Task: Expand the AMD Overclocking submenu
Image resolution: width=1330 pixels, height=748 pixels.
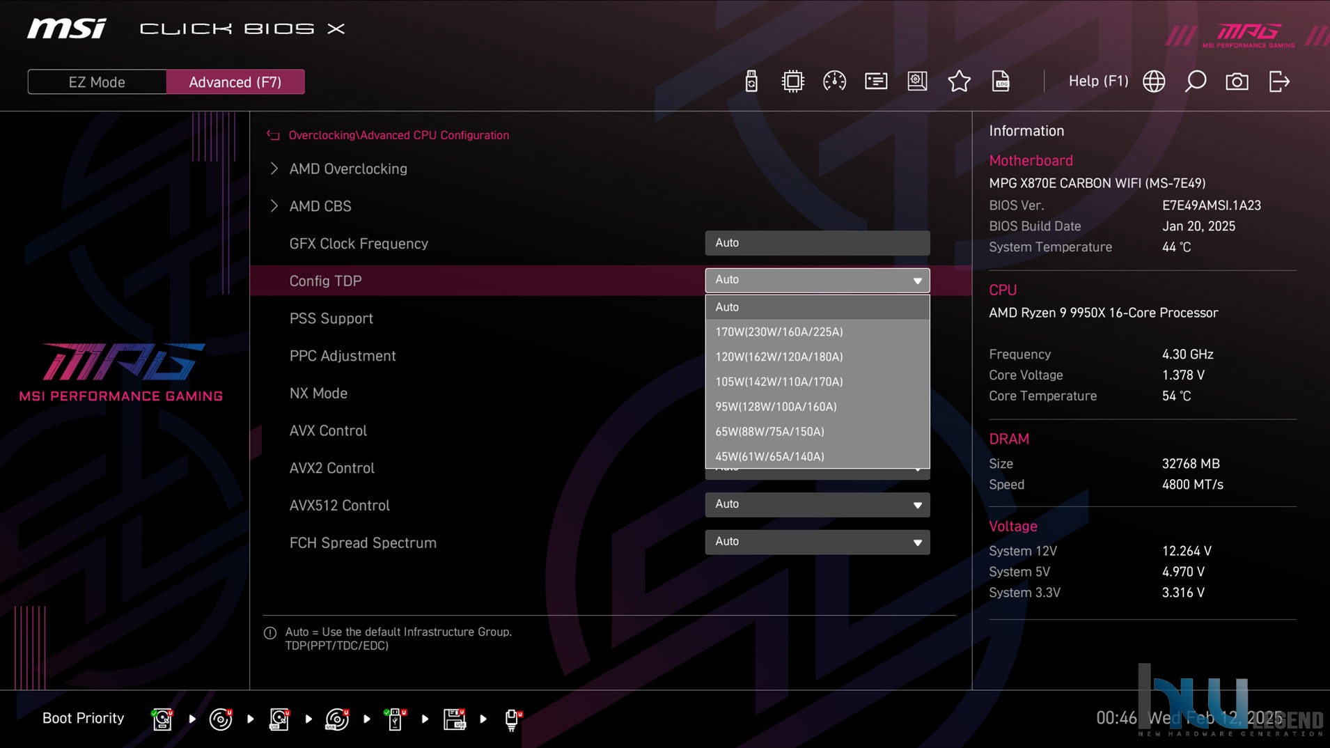Action: pyautogui.click(x=348, y=169)
